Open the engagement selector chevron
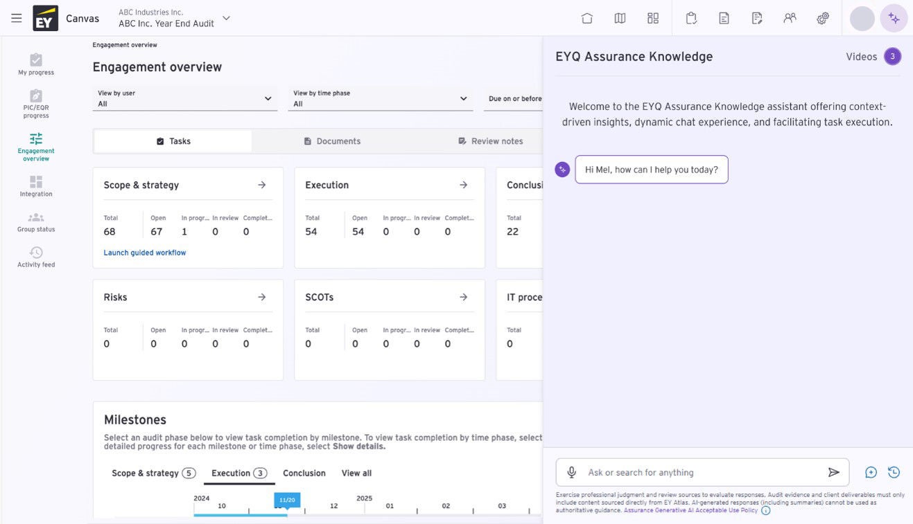Viewport: 913px width, 524px height. [x=226, y=18]
